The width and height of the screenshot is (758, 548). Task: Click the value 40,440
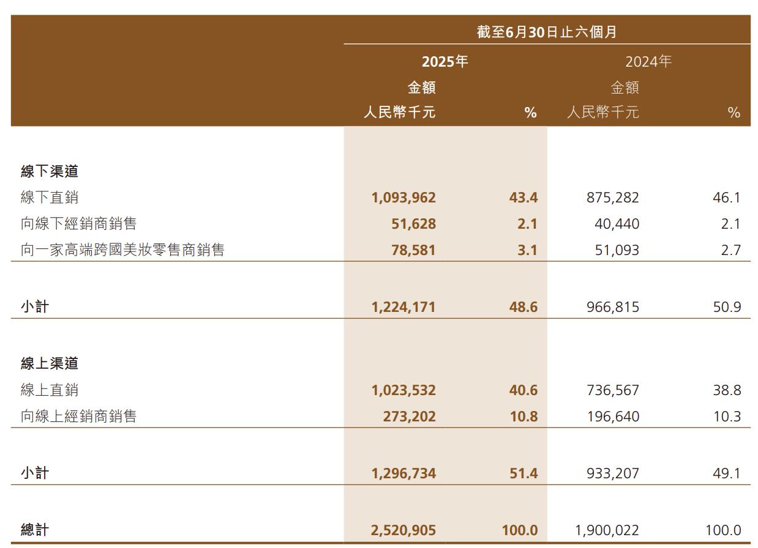[x=617, y=224]
